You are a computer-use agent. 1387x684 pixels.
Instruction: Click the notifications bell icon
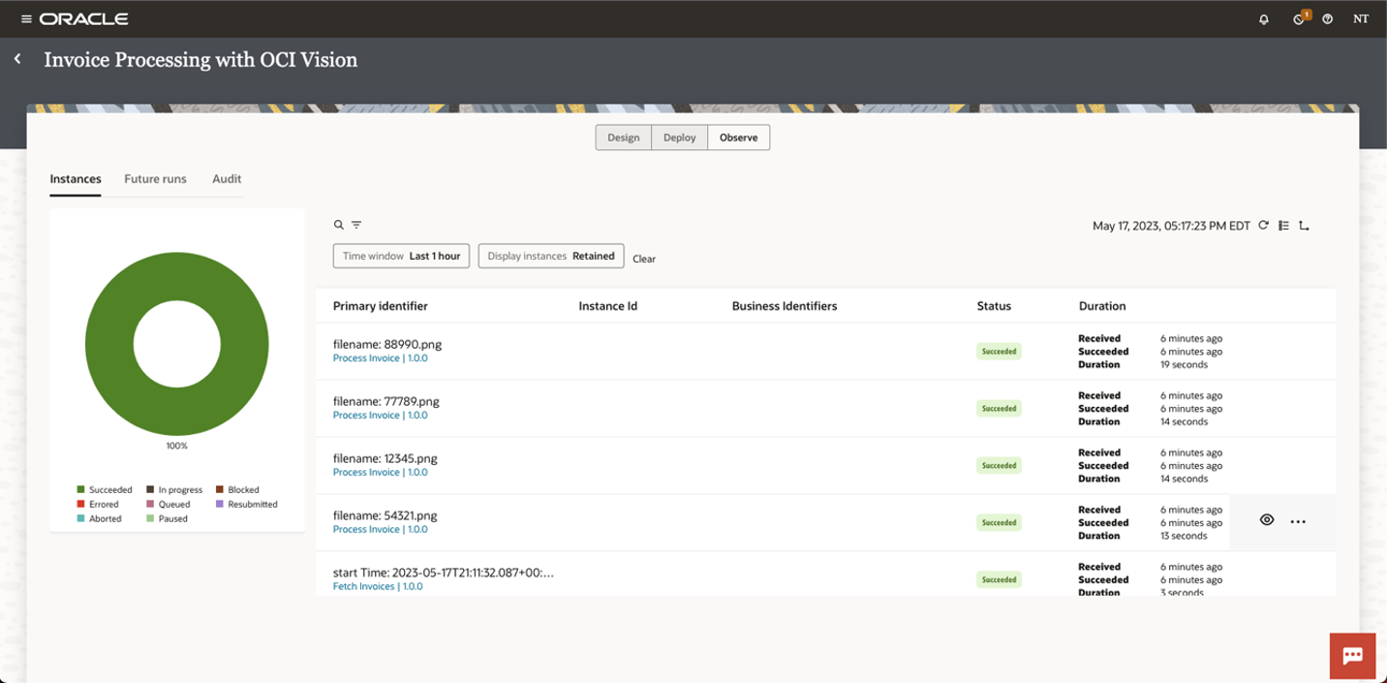1264,19
